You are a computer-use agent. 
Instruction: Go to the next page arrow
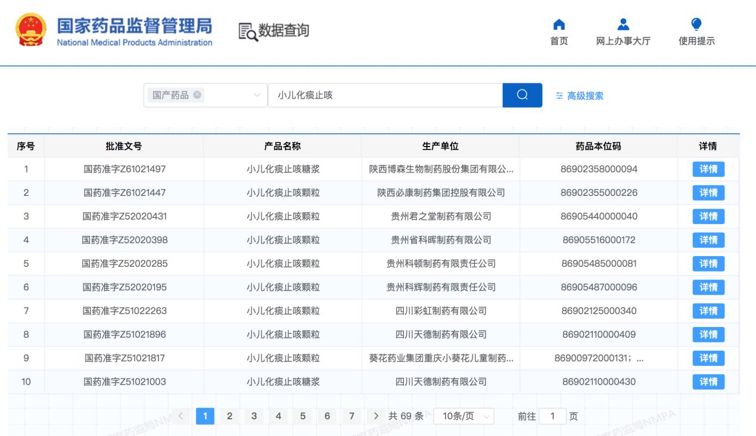(376, 416)
